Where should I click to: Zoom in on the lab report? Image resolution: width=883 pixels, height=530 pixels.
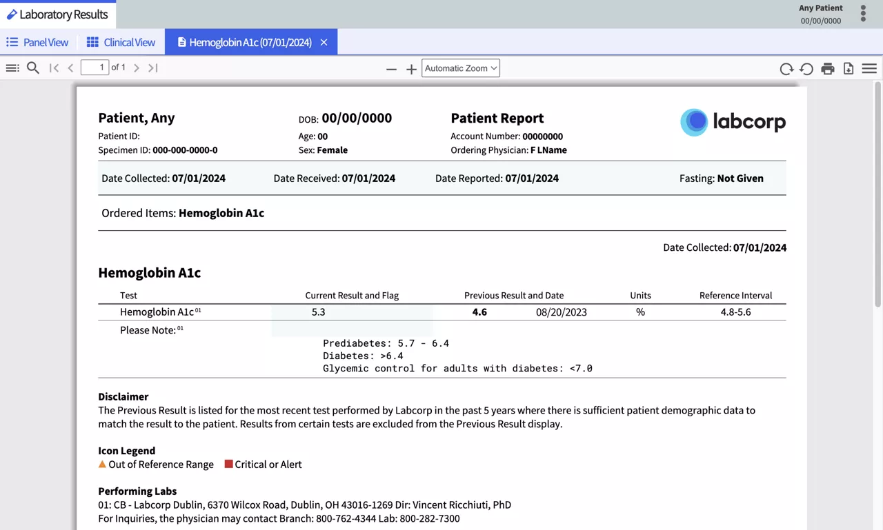coord(411,68)
